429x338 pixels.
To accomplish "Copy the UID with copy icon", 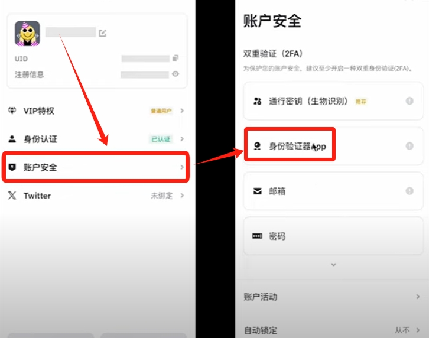I will (x=175, y=58).
